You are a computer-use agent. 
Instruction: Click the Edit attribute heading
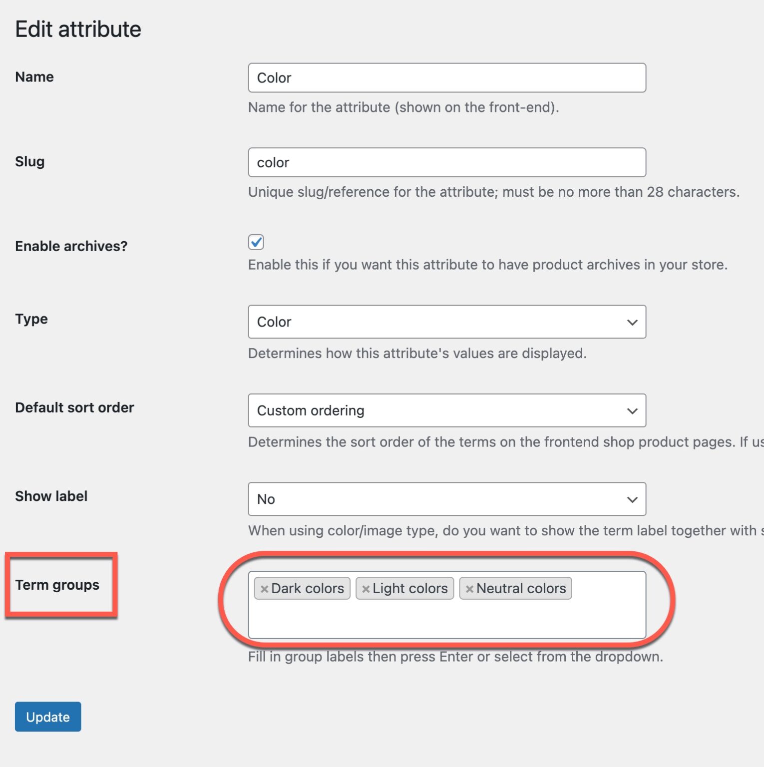pos(78,29)
